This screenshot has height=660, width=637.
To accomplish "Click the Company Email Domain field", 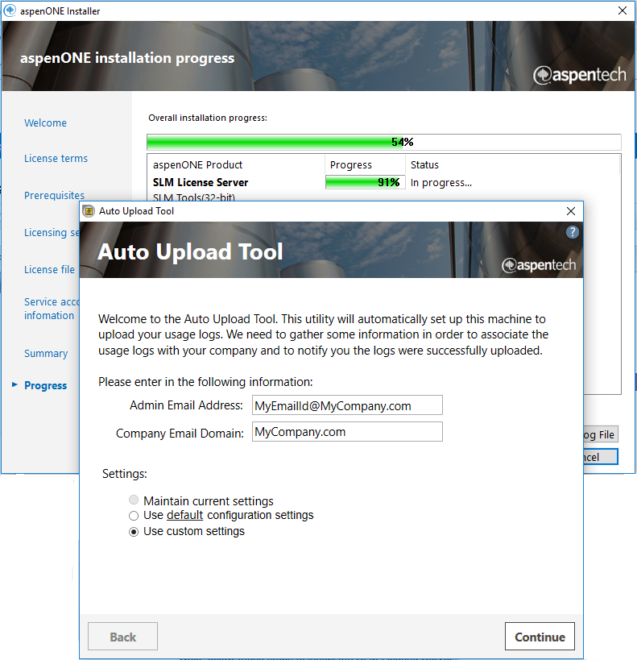I will 347,432.
